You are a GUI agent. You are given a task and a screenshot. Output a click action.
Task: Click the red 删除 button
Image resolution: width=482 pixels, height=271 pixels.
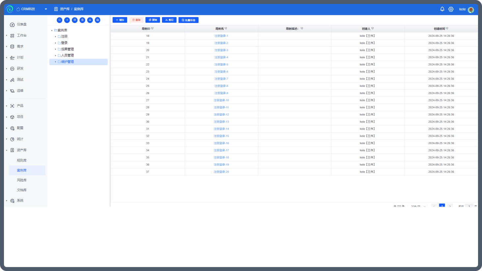[x=136, y=20]
